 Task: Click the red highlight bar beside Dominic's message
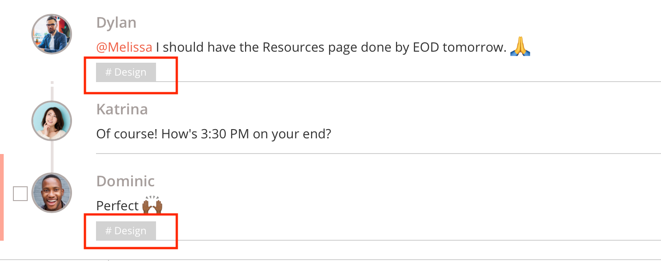click(2, 197)
